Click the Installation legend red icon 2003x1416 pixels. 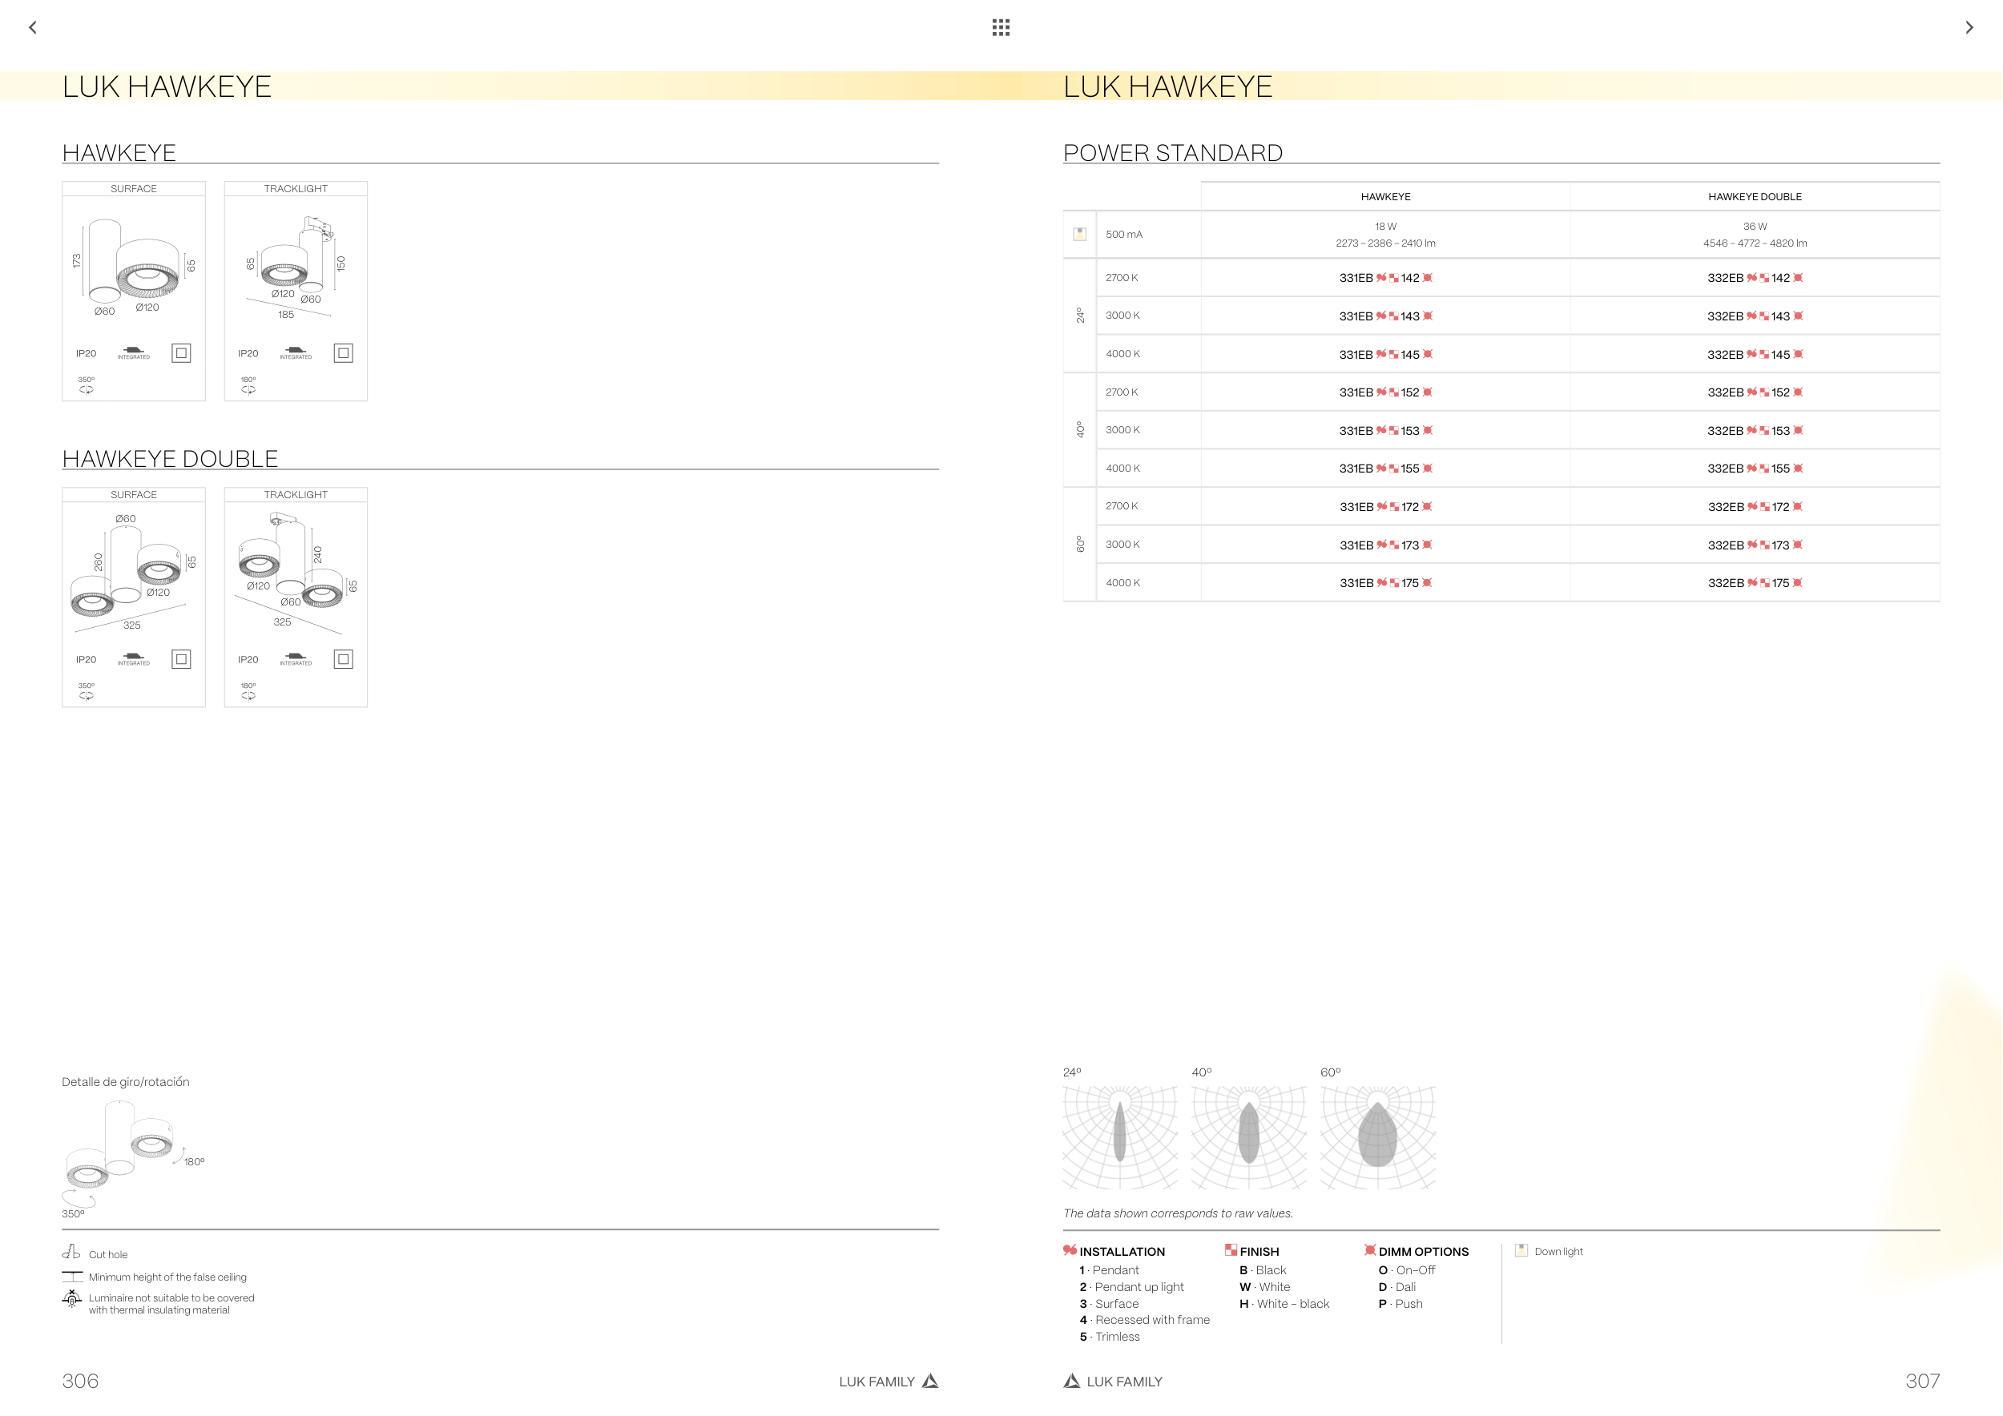click(x=1070, y=1250)
